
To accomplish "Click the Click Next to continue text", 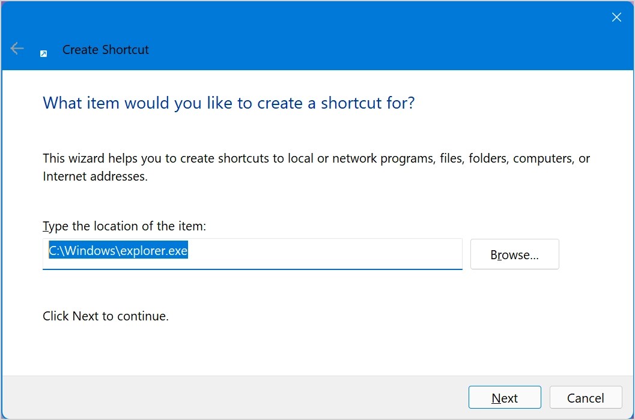I will (106, 316).
